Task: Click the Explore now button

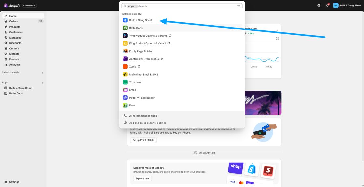Action: [x=142, y=179]
